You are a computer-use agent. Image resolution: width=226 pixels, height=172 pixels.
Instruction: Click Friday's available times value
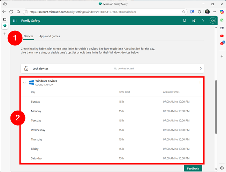pos(176,149)
